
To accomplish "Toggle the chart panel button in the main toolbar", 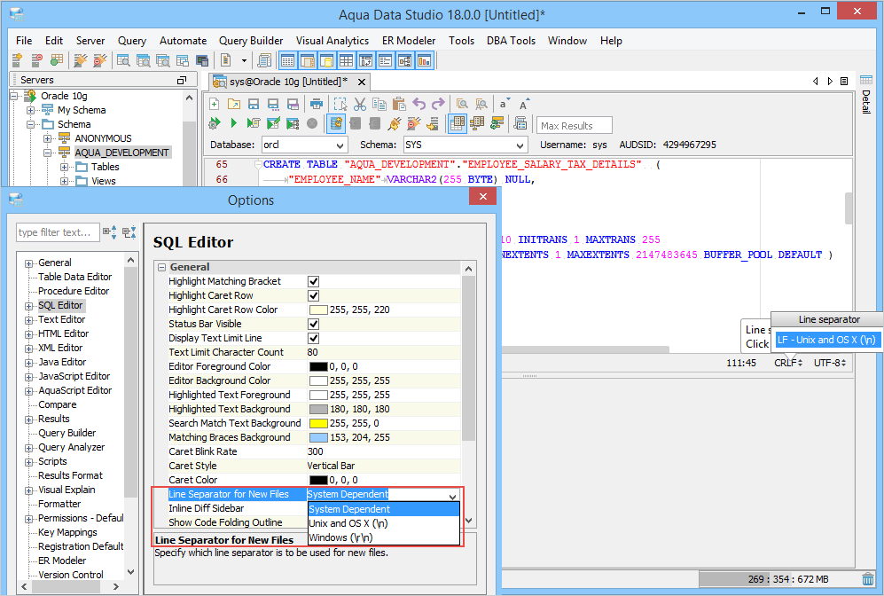I will coord(424,59).
